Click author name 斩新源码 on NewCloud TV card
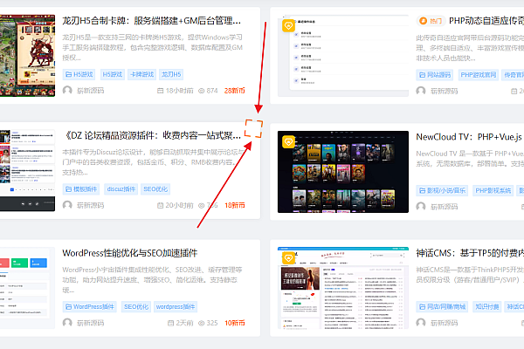The image size is (524, 349). (444, 207)
